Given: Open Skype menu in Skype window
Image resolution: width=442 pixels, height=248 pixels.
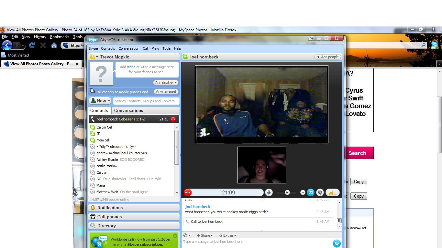Looking at the screenshot, I should pyautogui.click(x=93, y=48).
